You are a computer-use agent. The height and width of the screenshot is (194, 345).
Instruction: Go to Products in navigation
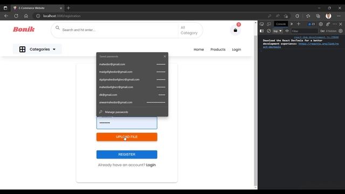pyautogui.click(x=218, y=50)
